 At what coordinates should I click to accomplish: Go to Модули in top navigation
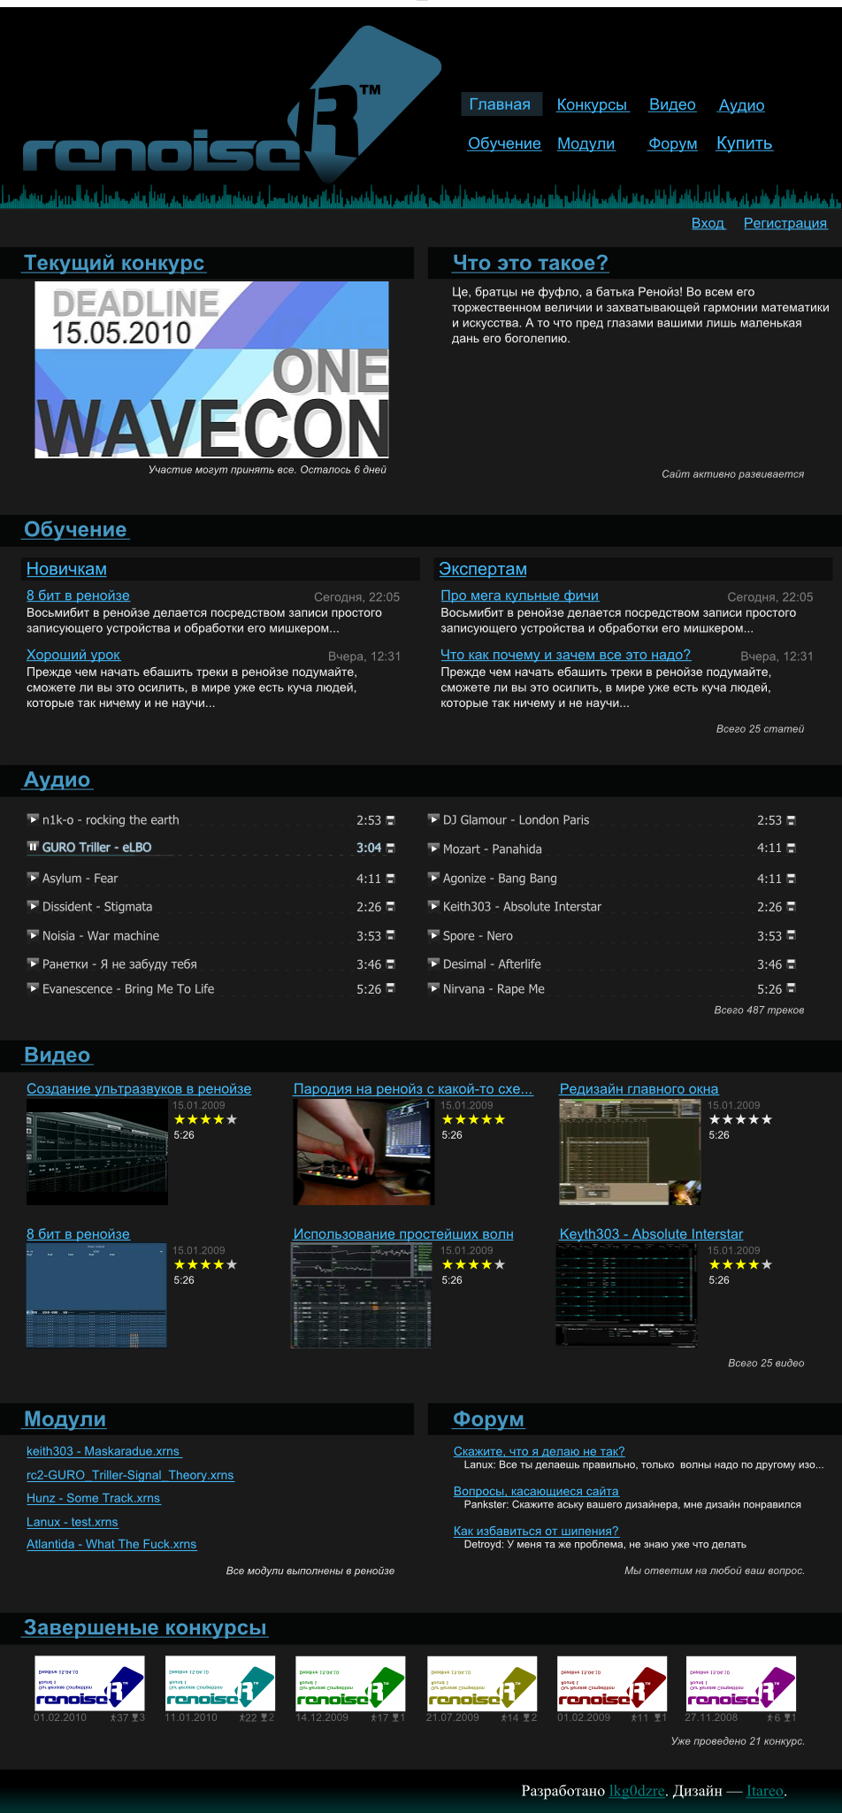tap(586, 143)
